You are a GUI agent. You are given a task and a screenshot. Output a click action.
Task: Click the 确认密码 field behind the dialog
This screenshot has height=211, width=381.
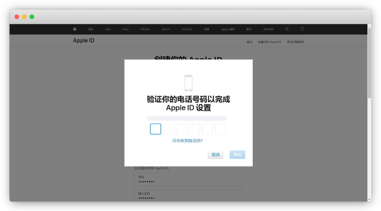tap(188, 195)
